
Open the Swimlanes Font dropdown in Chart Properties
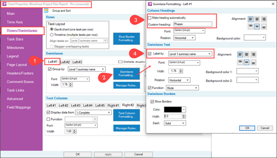[75, 79]
